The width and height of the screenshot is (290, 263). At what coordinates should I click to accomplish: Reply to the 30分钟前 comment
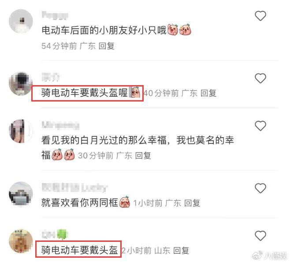pyautogui.click(x=143, y=155)
